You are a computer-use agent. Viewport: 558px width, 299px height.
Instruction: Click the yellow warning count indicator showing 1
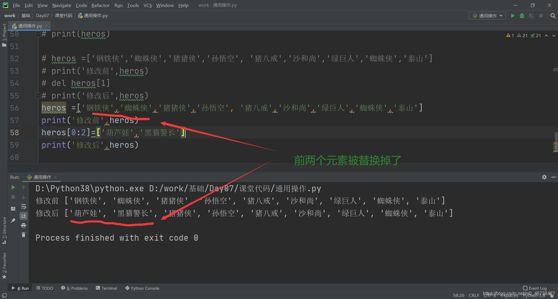coord(510,35)
